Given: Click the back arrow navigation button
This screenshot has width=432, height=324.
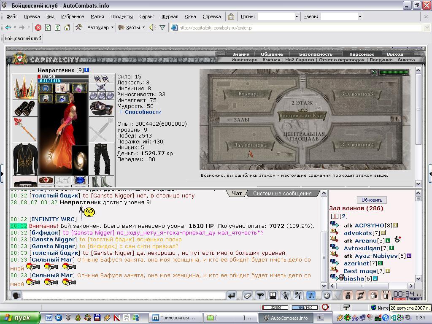Looking at the screenshot, I should [x=8, y=27].
